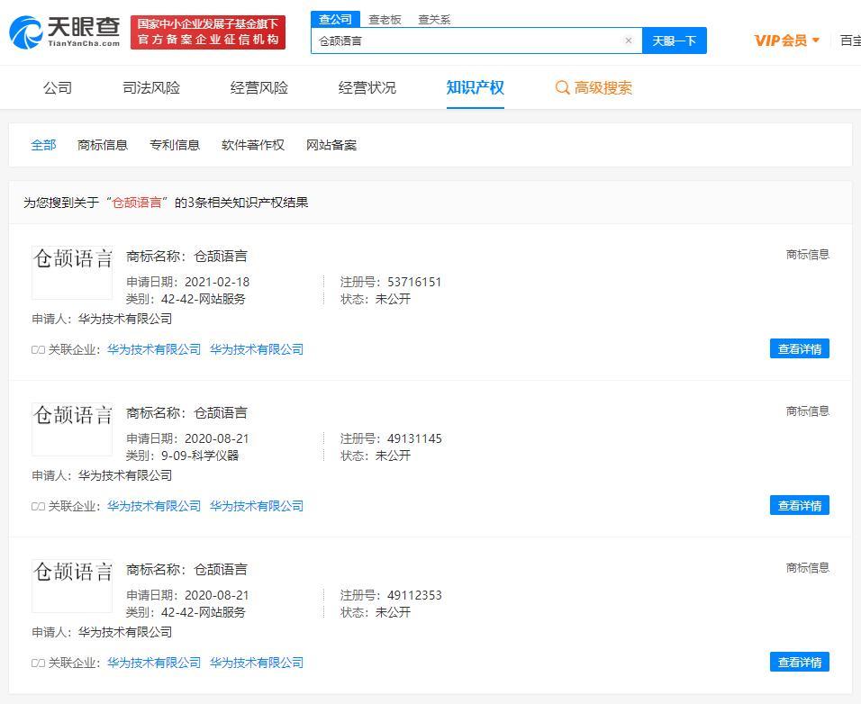Click the 商标信息 tag on the 49131145 result
Image resolution: width=861 pixels, height=704 pixels.
807,411
